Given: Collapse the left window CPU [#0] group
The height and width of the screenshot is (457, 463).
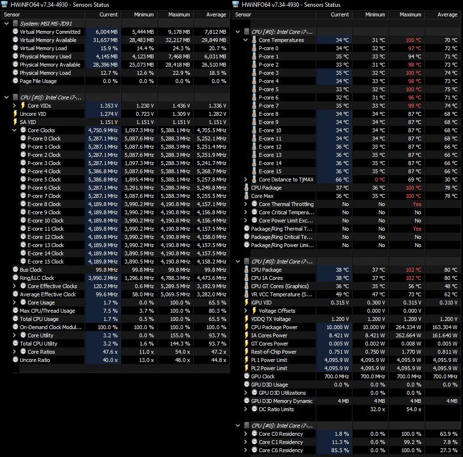Looking at the screenshot, I should 6,97.
